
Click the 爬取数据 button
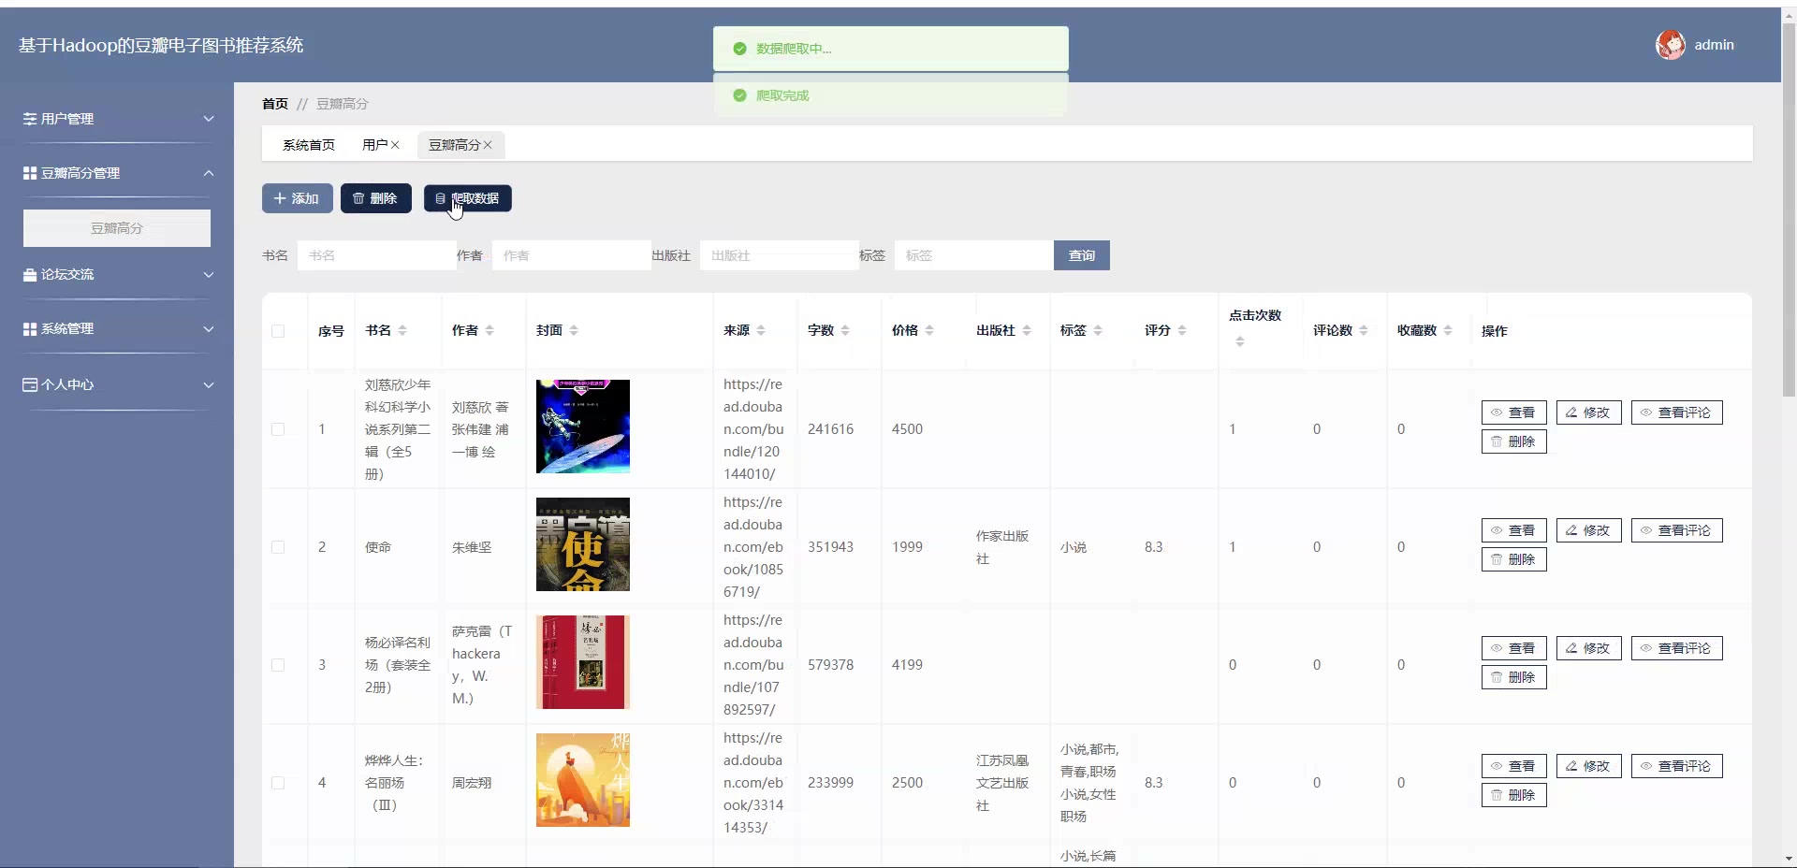pyautogui.click(x=468, y=198)
